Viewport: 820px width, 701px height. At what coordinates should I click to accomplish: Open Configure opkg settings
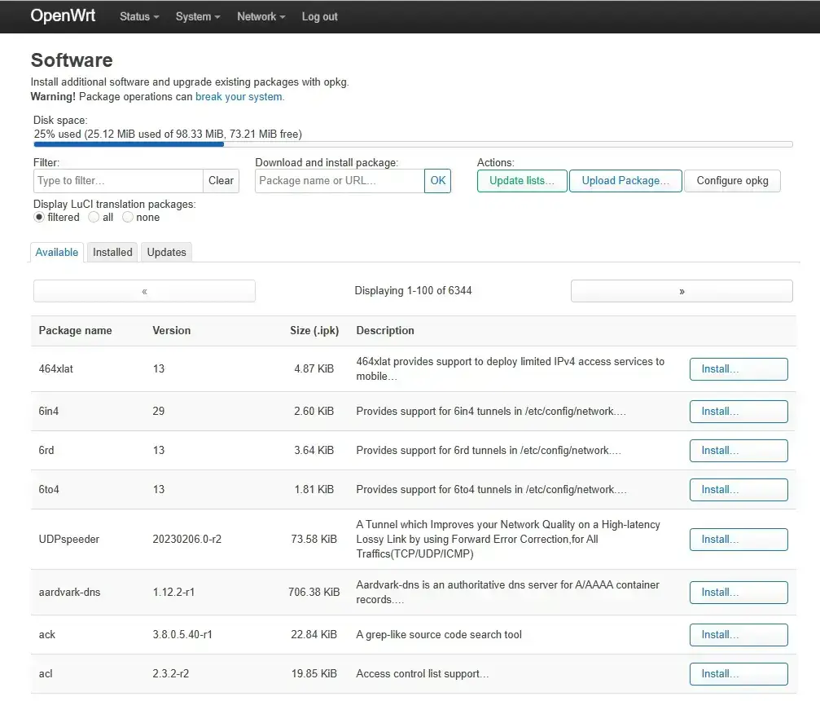[732, 181]
